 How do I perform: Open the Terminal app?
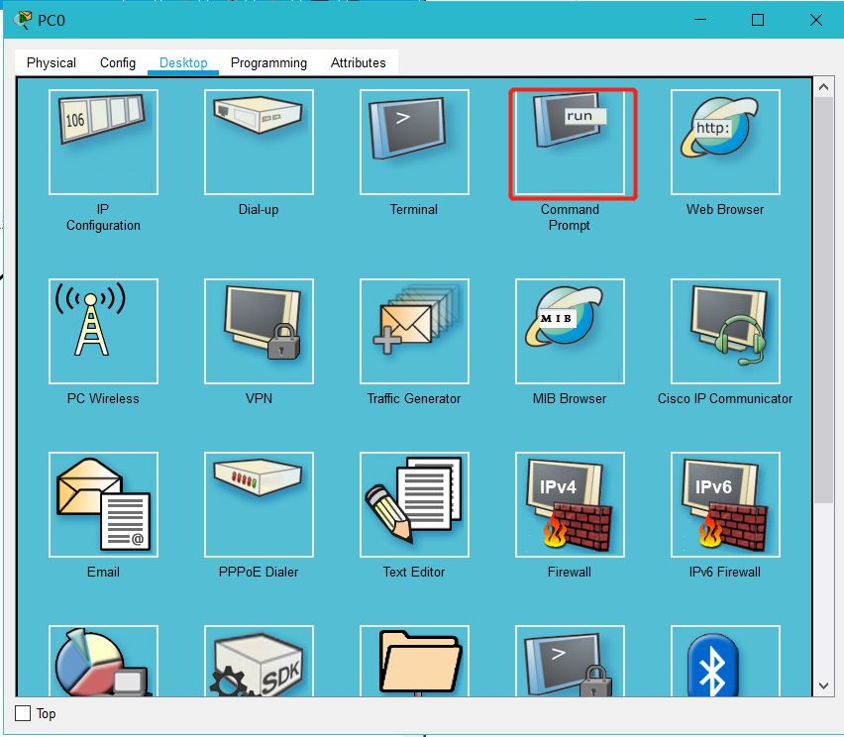tap(414, 142)
